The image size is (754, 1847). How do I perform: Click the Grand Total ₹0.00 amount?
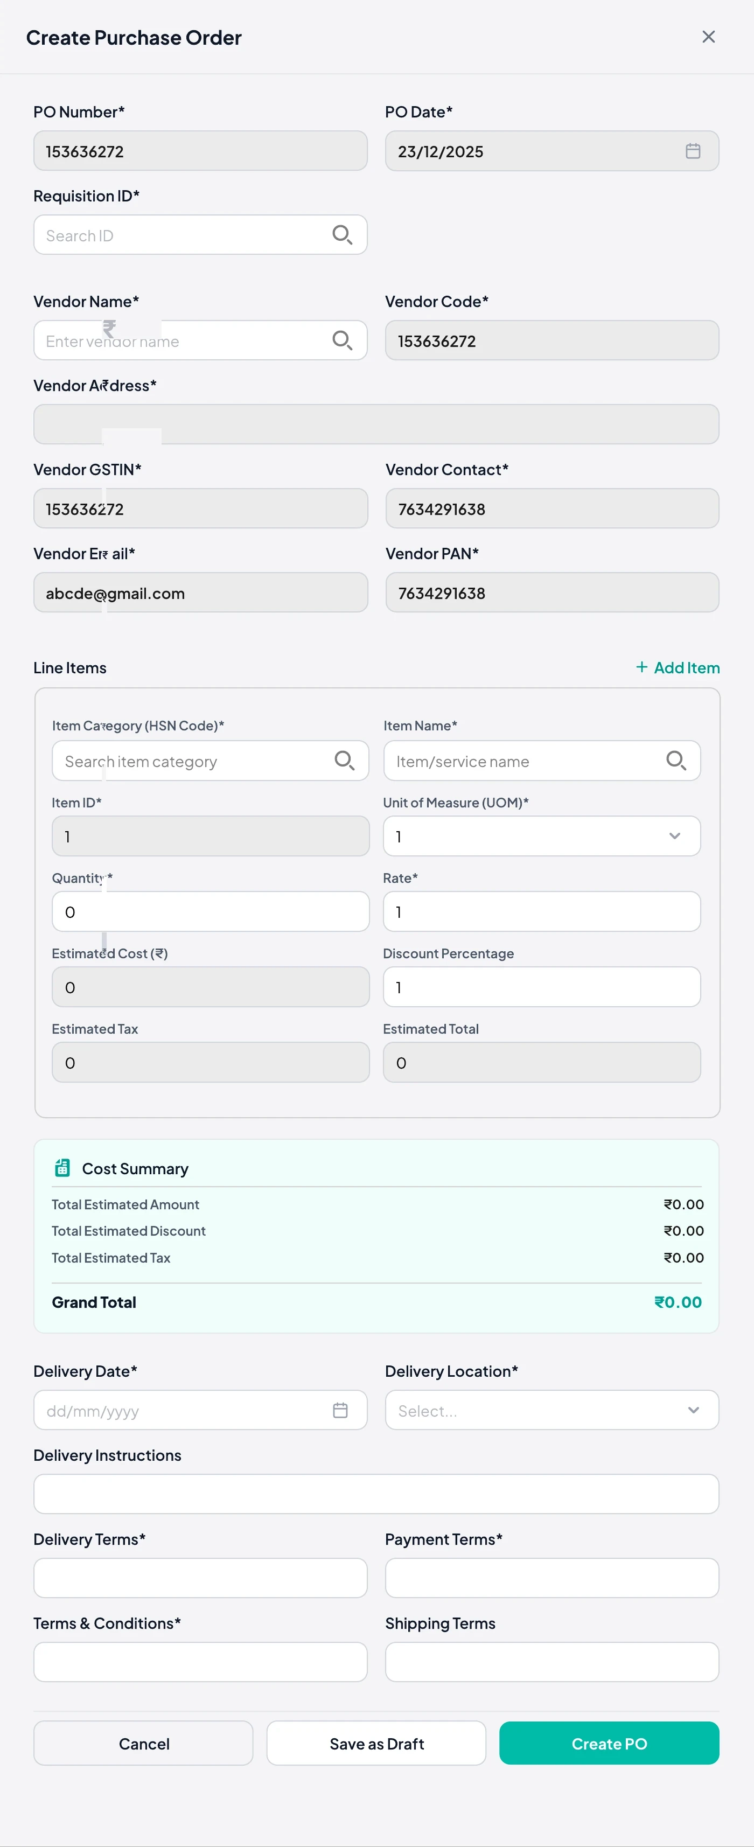pos(678,1302)
